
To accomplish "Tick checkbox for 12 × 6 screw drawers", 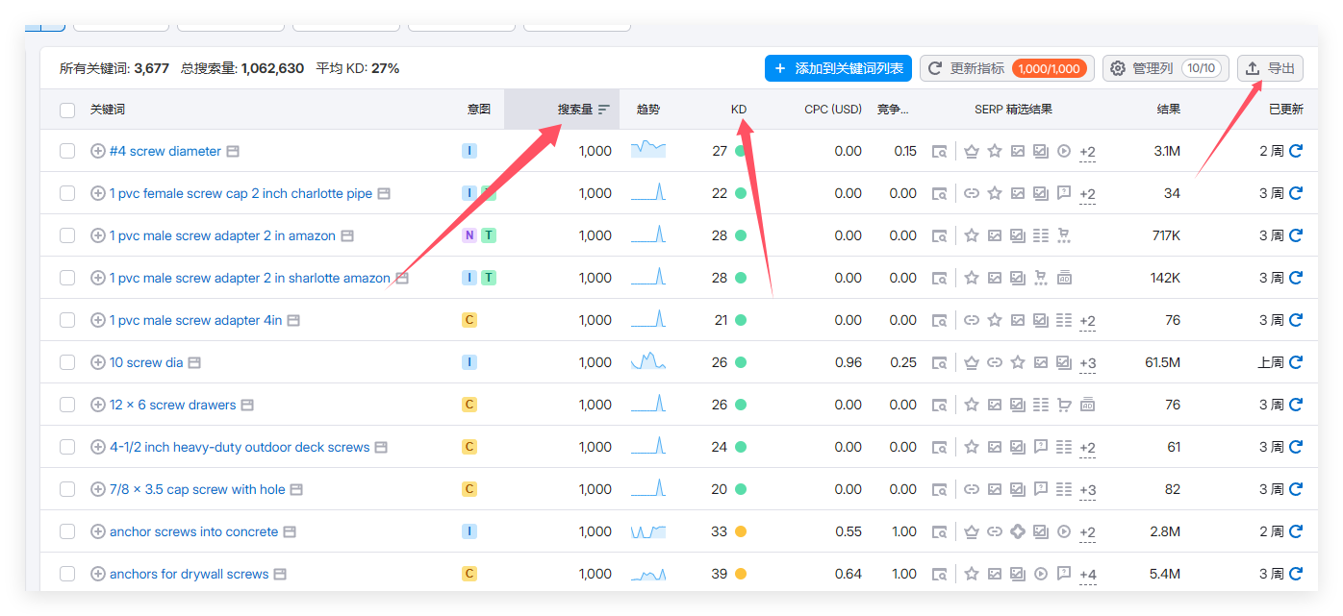I will click(x=67, y=405).
